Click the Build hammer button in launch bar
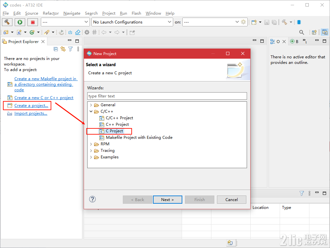330x248 pixels. (7, 22)
